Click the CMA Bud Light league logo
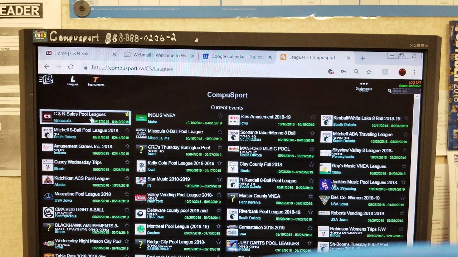The image size is (458, 257). (48, 212)
